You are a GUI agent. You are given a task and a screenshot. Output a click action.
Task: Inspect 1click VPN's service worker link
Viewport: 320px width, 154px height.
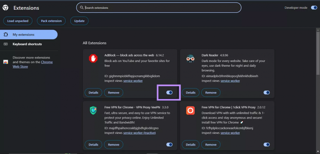(230, 133)
